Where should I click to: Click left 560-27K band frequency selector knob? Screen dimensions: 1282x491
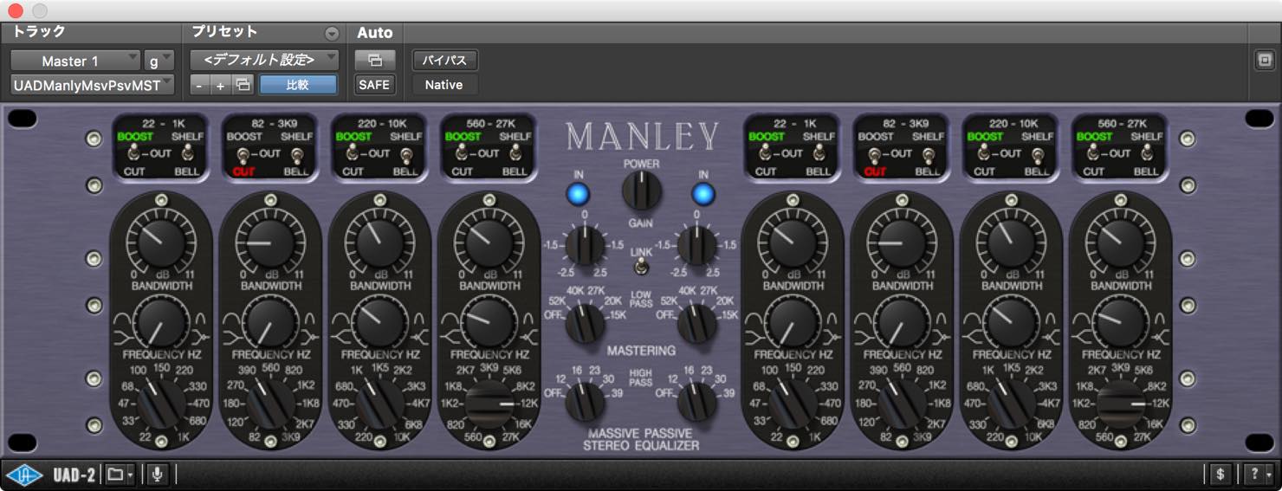[x=489, y=404]
